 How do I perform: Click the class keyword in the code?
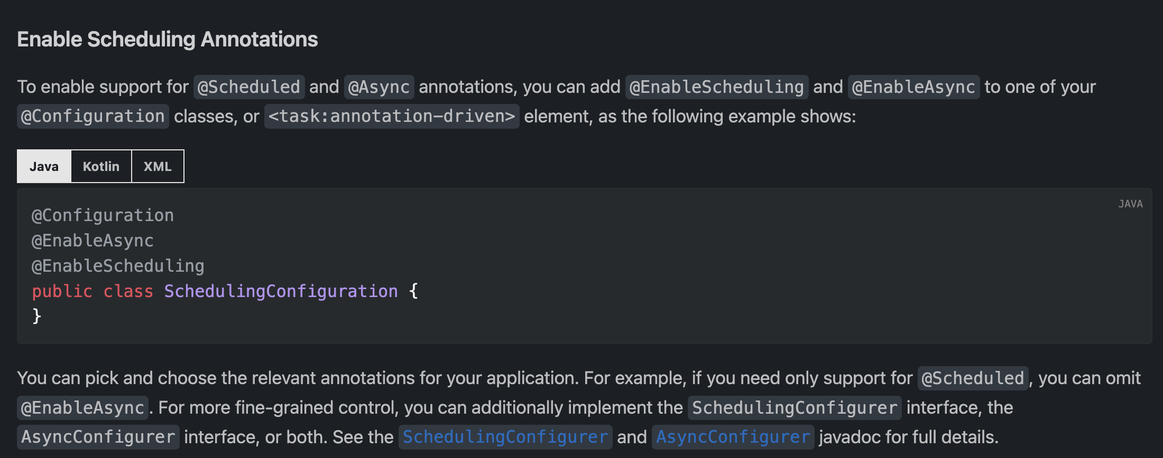[128, 291]
